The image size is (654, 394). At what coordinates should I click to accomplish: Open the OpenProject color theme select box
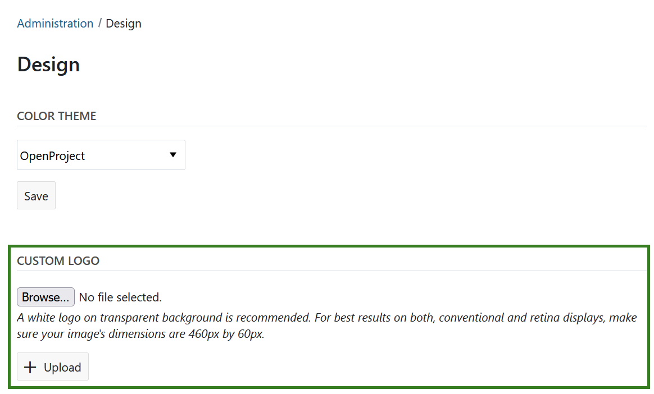(x=101, y=155)
